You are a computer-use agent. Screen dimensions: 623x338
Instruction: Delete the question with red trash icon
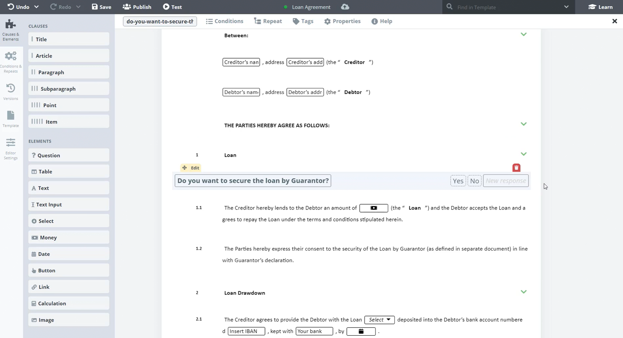516,168
